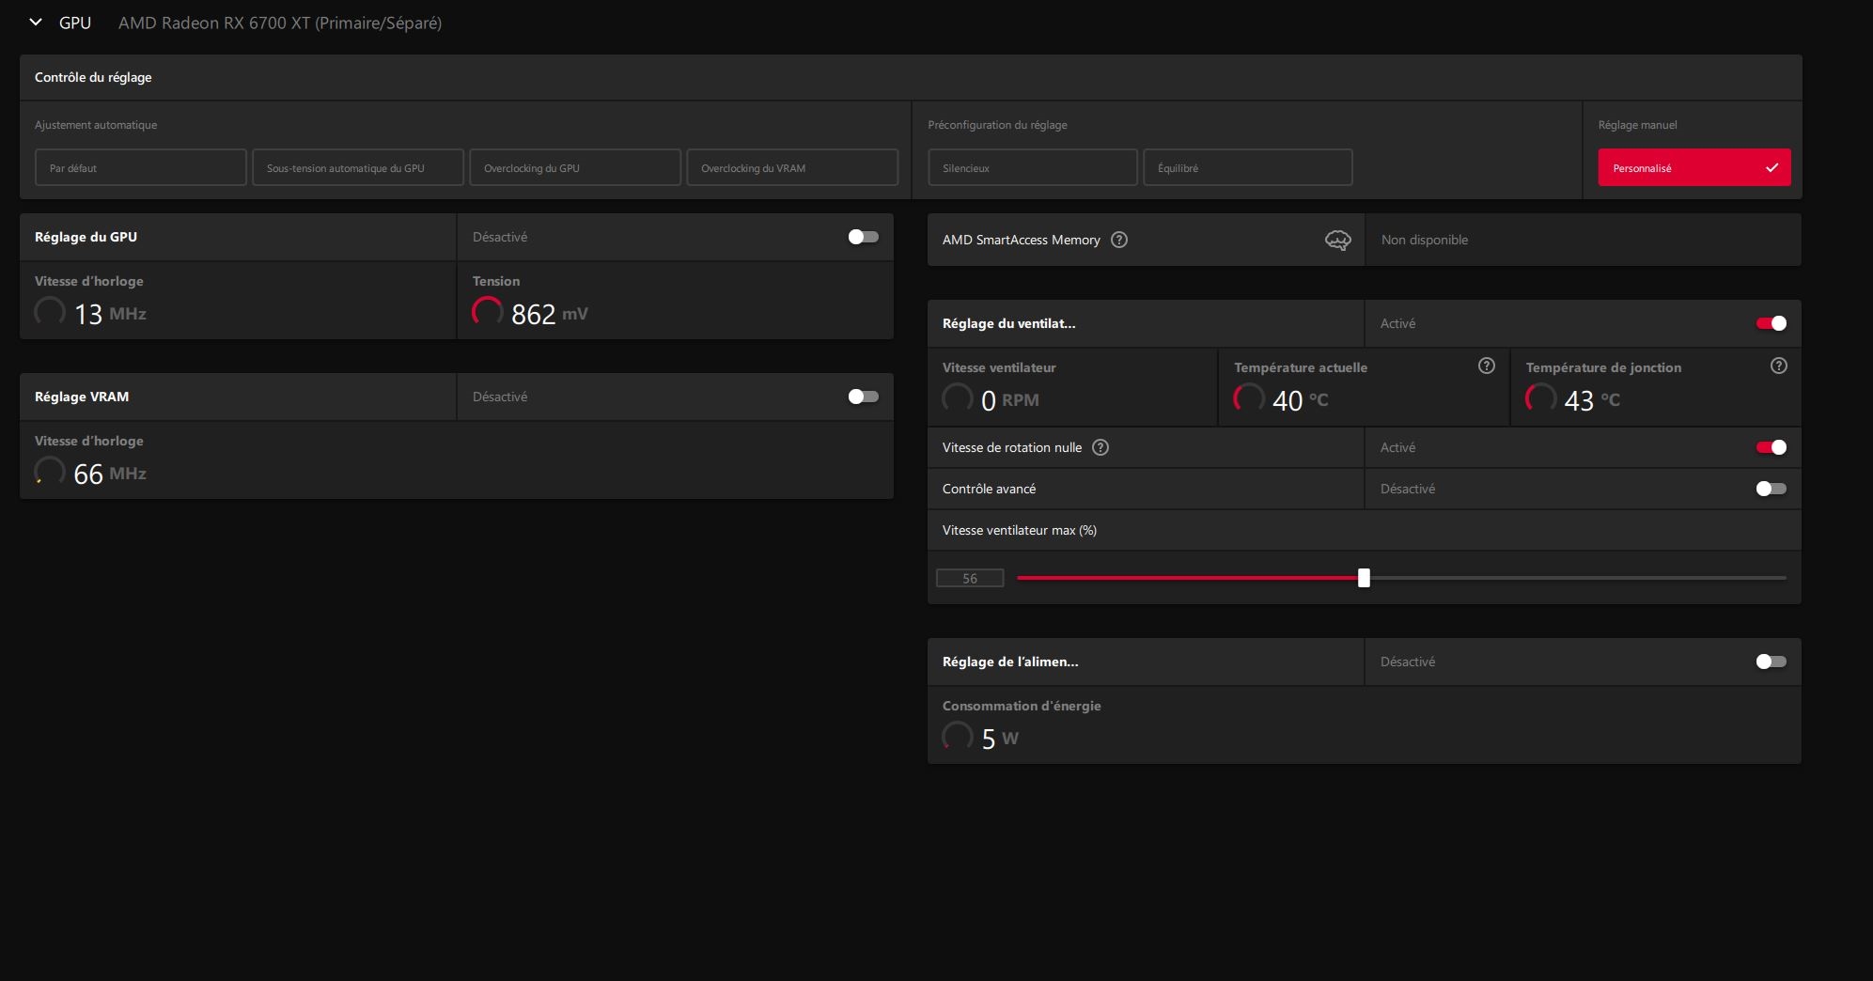Enable the Réglage VRAM toggle
This screenshot has height=981, width=1873.
pos(863,397)
